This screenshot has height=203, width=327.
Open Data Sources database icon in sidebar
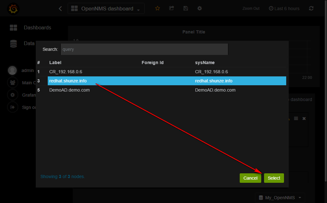click(x=13, y=44)
